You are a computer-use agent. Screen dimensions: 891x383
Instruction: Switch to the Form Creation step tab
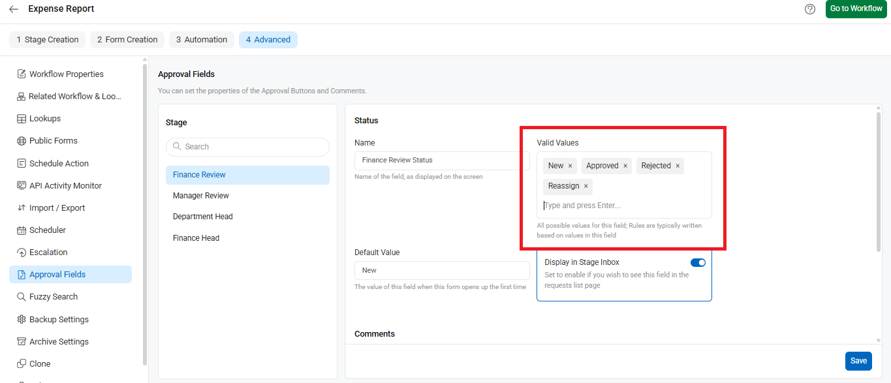pyautogui.click(x=127, y=40)
